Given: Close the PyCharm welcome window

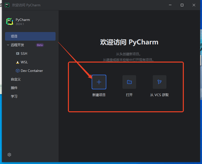Looking at the screenshot, I should pyautogui.click(x=194, y=5).
